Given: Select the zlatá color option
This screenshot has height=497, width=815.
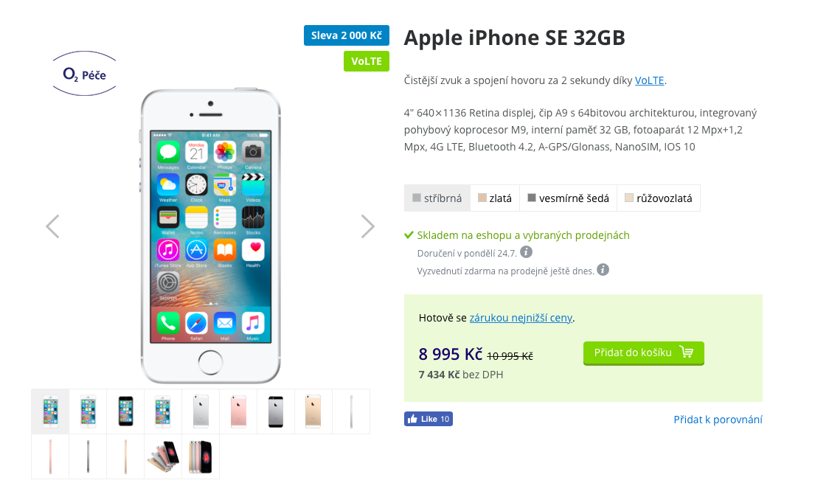Looking at the screenshot, I should coord(495,198).
